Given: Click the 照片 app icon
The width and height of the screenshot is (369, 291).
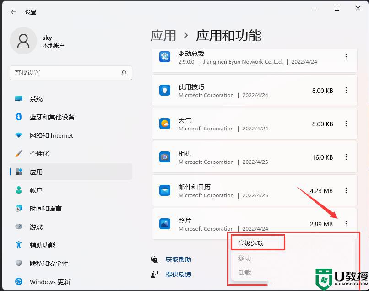Looking at the screenshot, I should [165, 224].
